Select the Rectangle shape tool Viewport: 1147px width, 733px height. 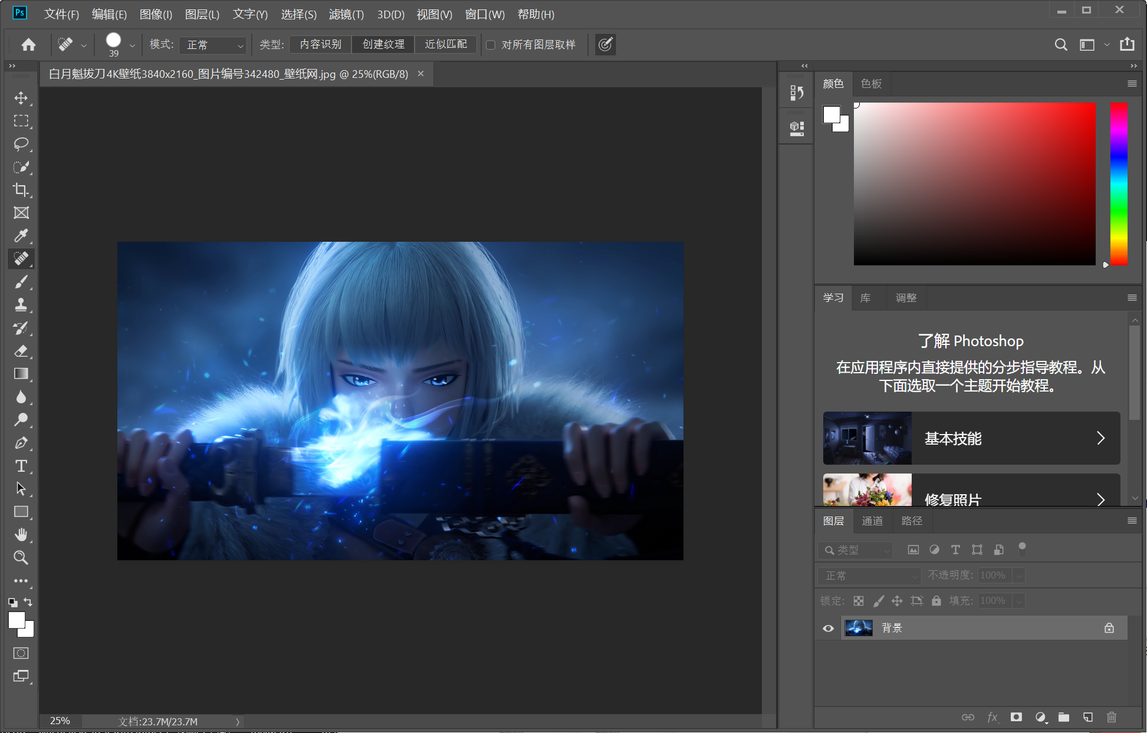pos(21,512)
